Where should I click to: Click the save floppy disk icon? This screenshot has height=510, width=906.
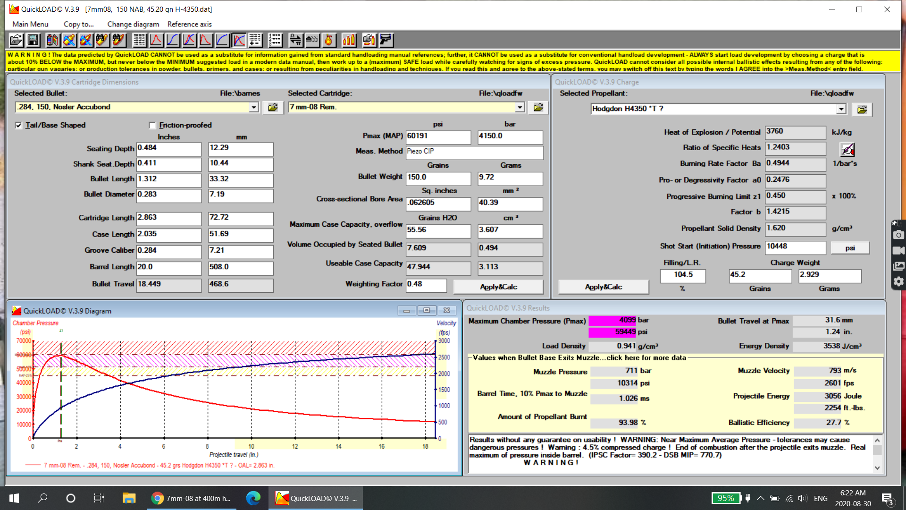[33, 40]
